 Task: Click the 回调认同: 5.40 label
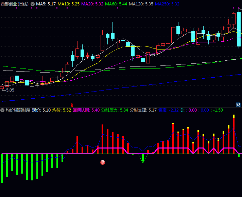[x=86, y=110]
